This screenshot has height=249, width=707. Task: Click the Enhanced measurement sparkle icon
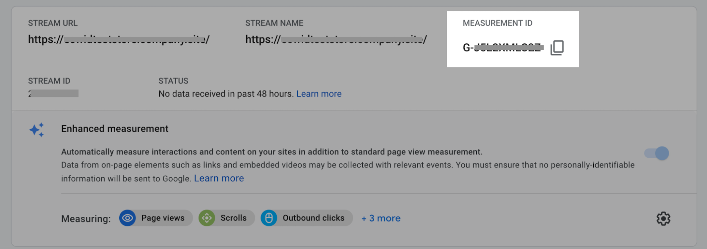point(36,130)
